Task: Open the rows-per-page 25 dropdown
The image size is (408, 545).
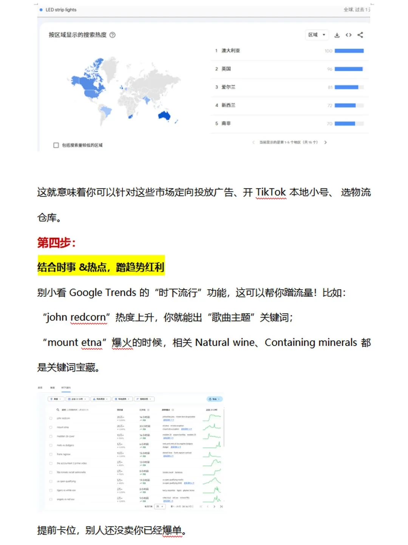Action: coord(160,506)
